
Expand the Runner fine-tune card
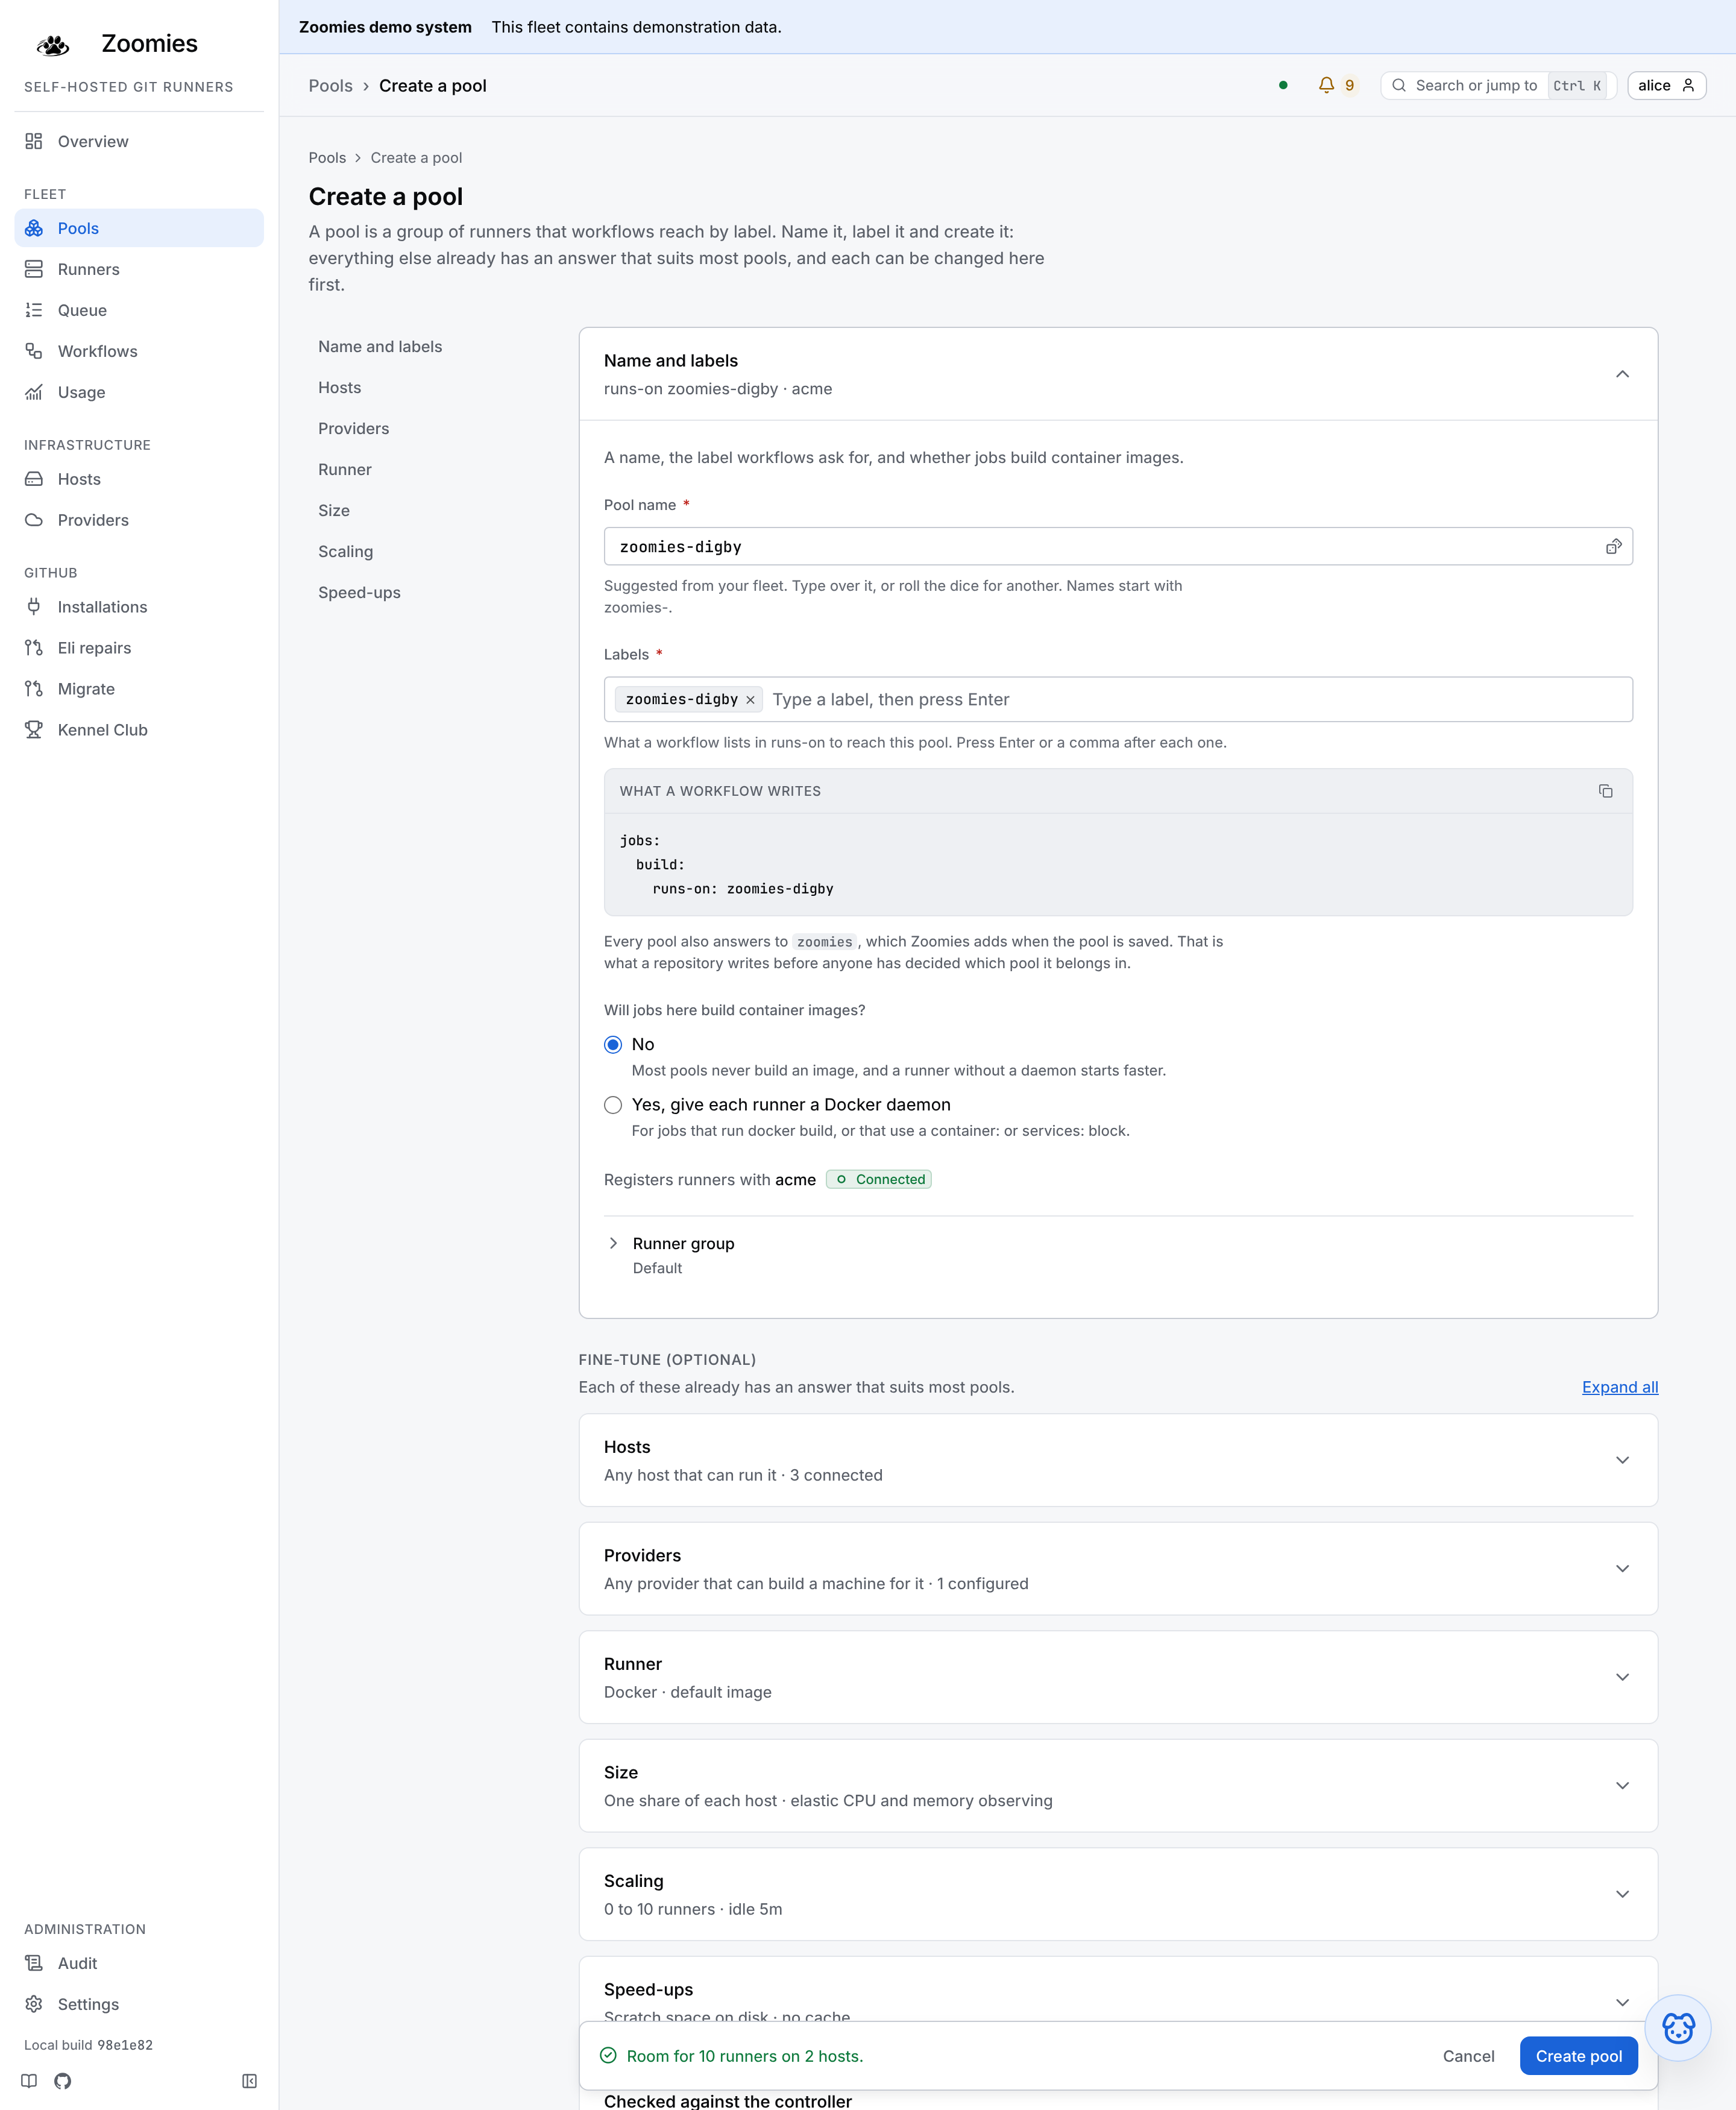[x=1118, y=1677]
